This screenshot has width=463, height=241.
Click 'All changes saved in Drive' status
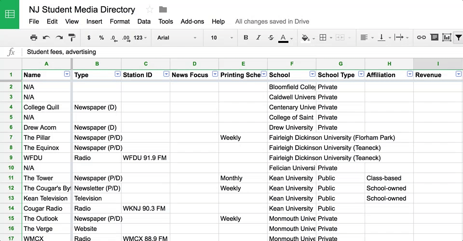click(x=272, y=22)
